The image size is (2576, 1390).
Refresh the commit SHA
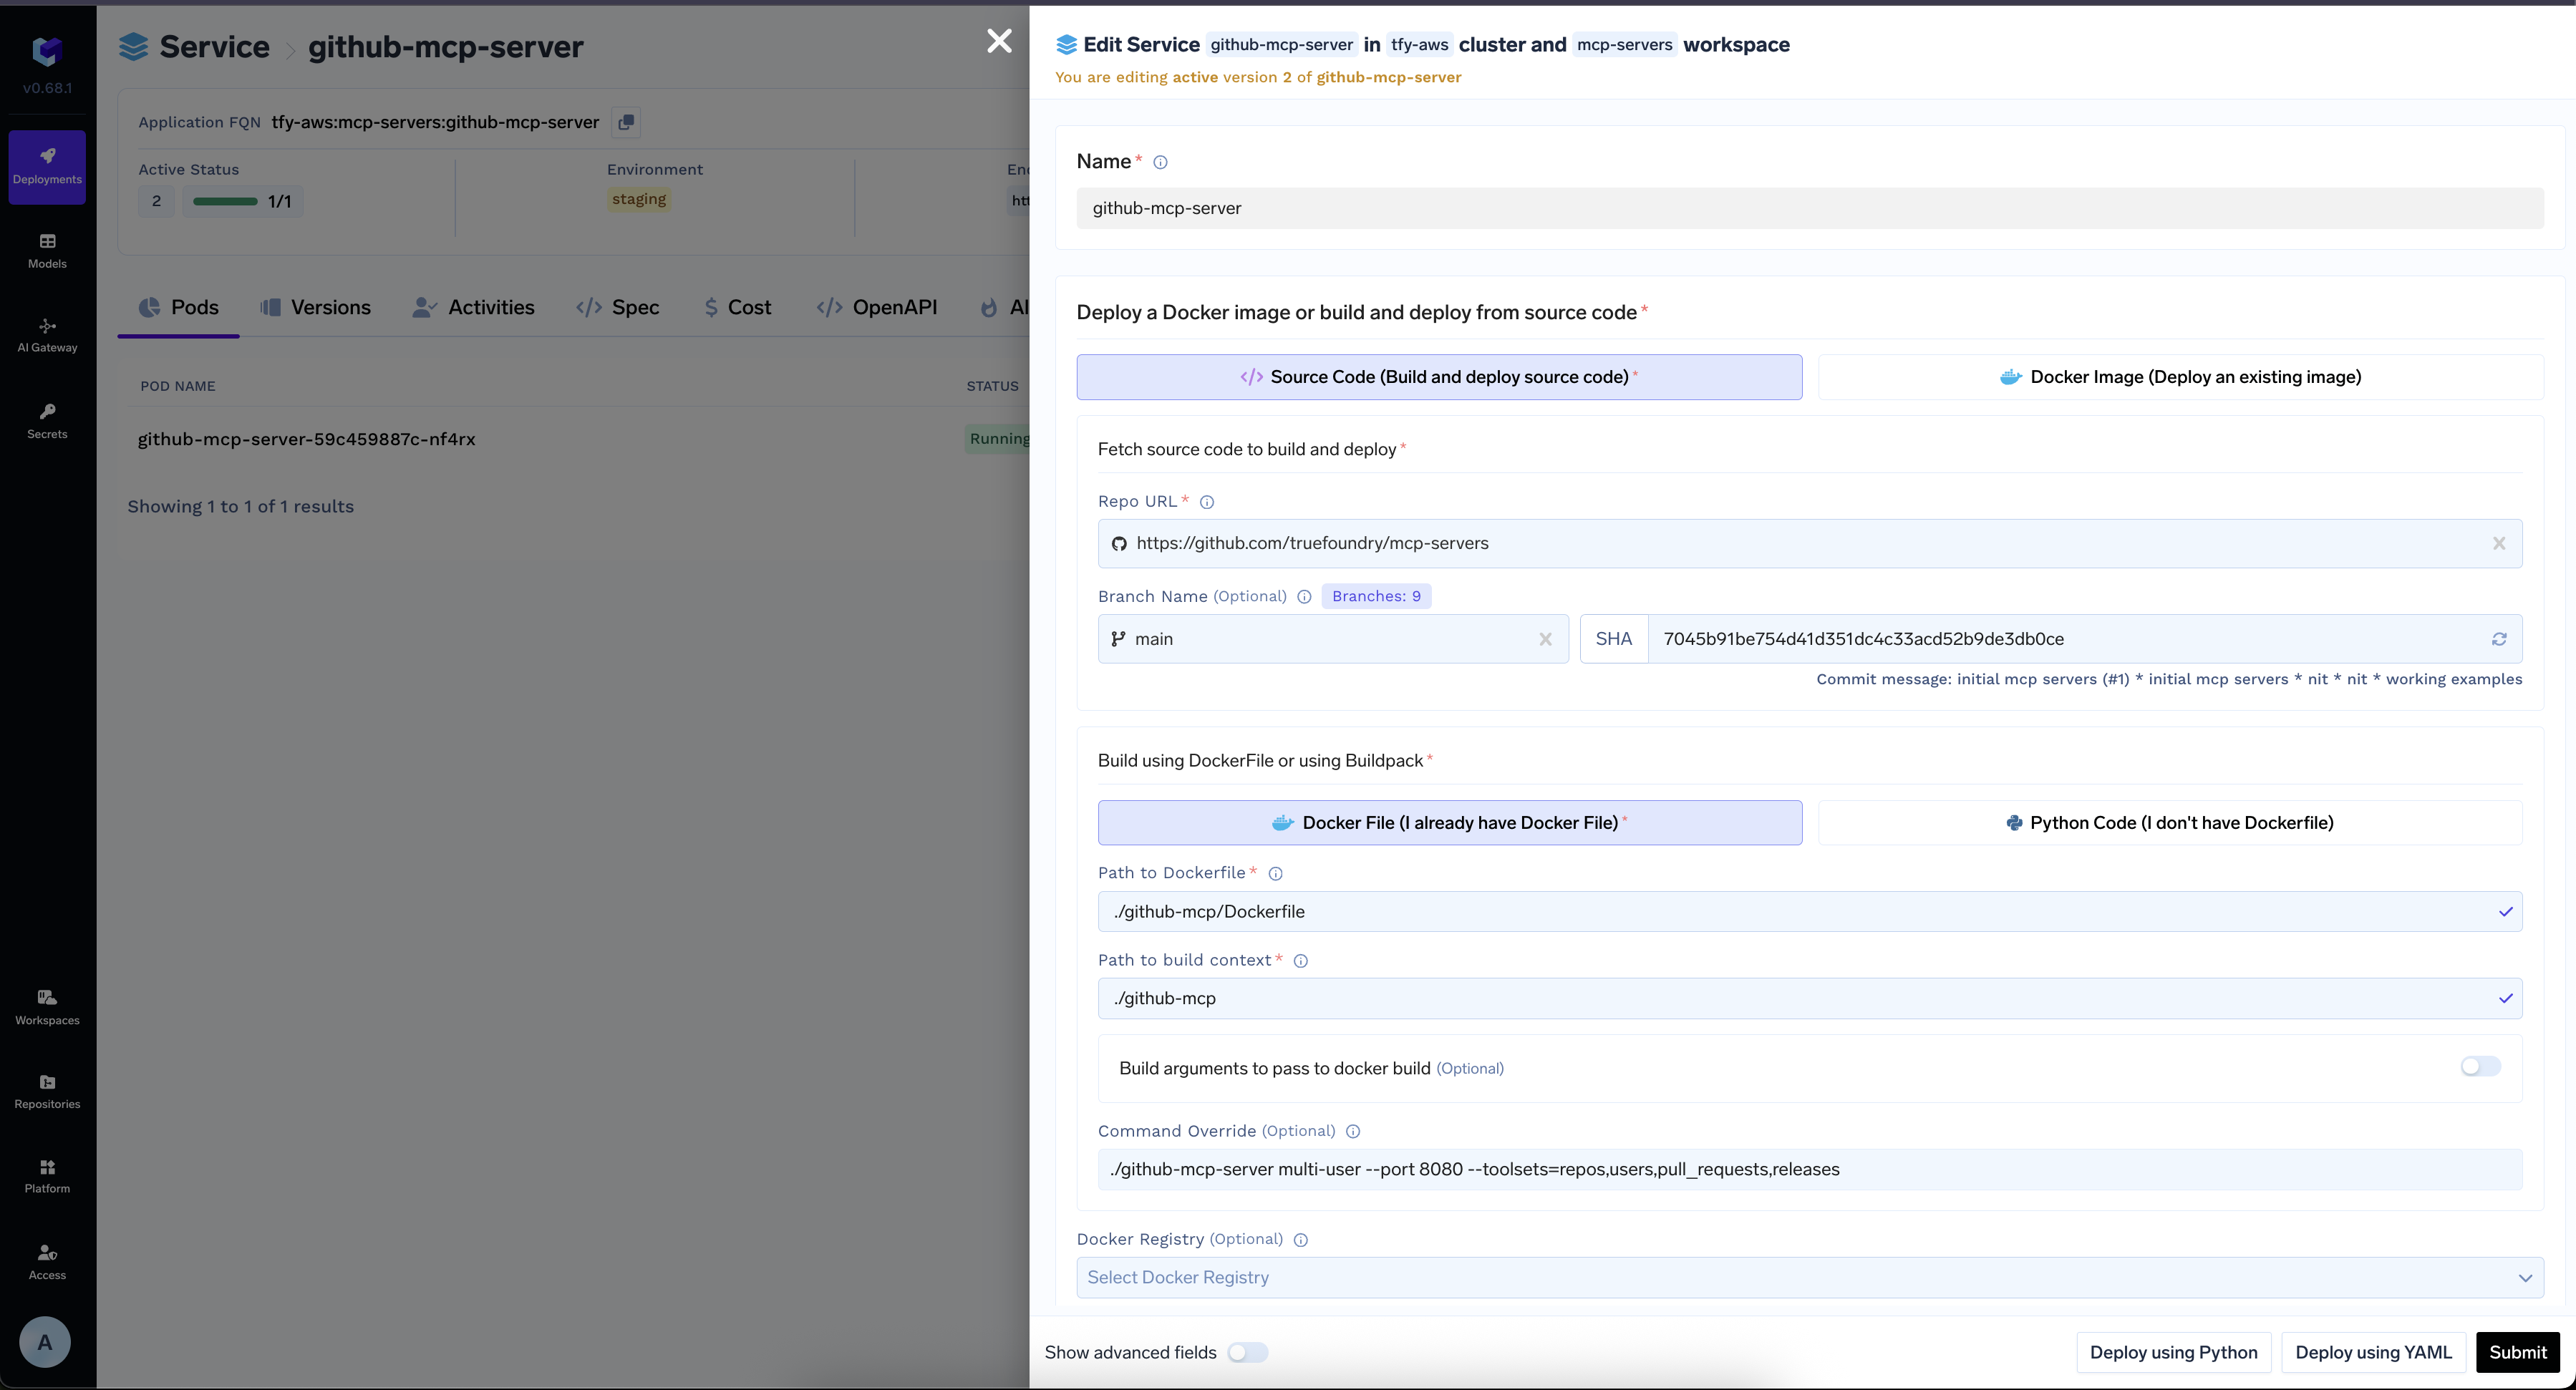pyautogui.click(x=2498, y=639)
